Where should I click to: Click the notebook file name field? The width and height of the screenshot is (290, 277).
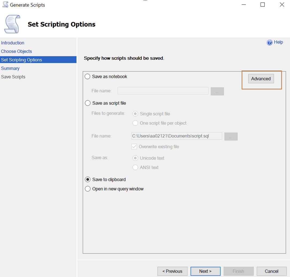point(163,91)
